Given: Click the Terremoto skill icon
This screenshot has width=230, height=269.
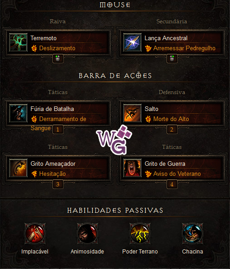Looking at the screenshot, I should (18, 42).
